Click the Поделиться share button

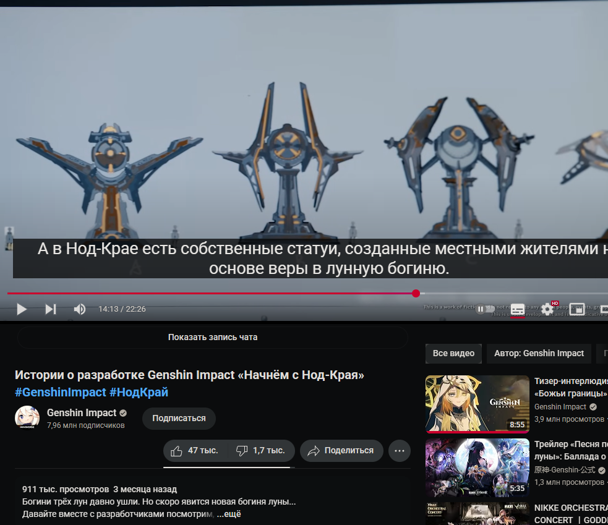tap(341, 451)
